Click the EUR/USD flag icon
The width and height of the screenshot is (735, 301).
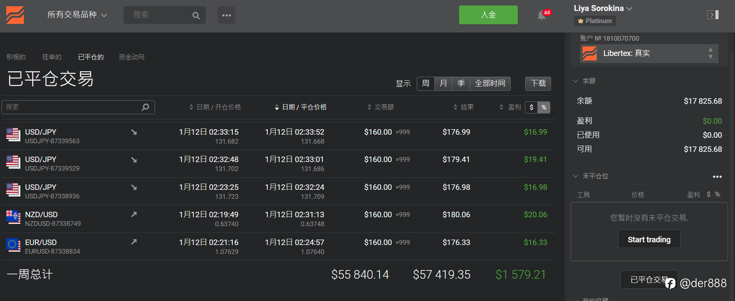click(13, 245)
